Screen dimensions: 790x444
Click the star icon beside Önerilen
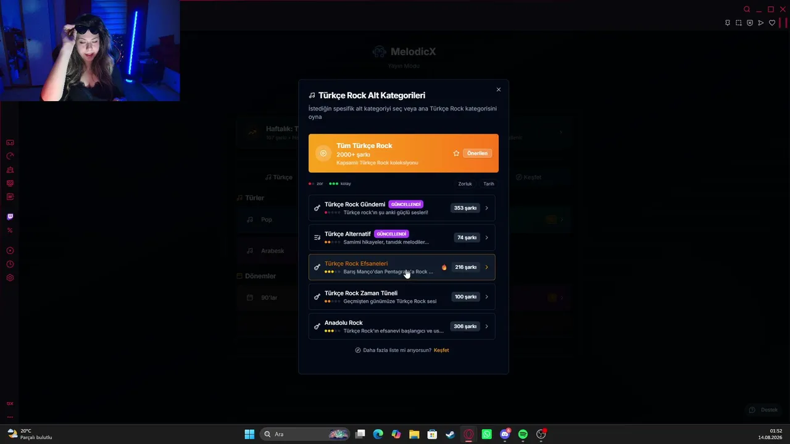pyautogui.click(x=456, y=153)
